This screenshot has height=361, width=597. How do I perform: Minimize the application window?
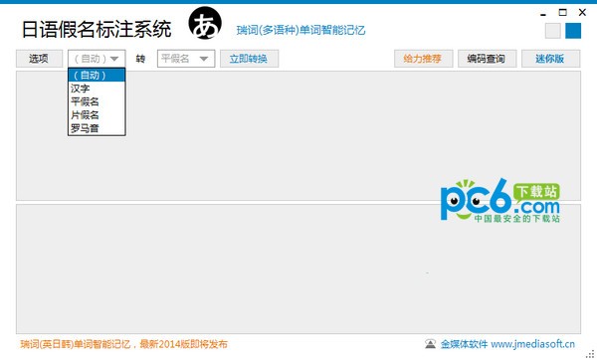click(543, 14)
